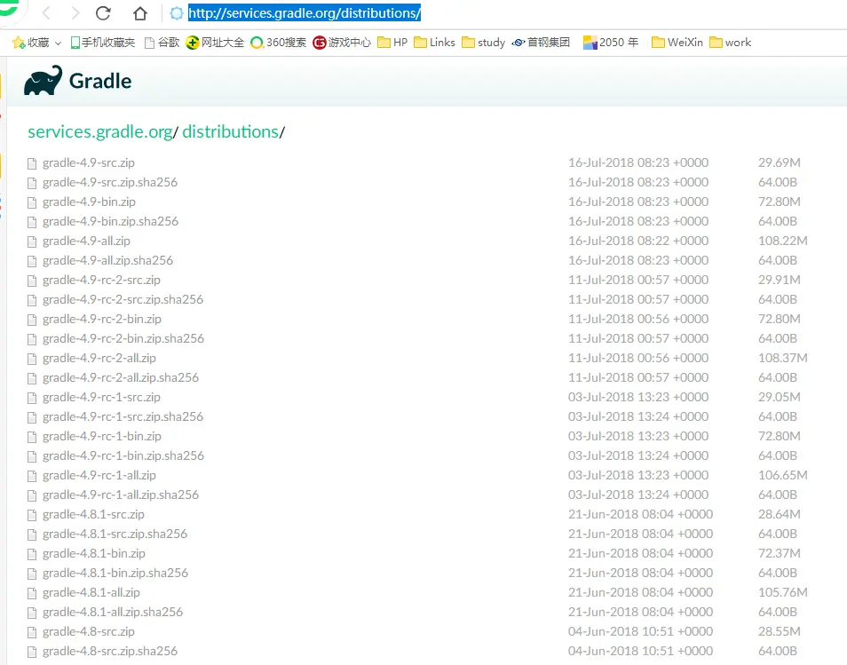Open the 网址大全 bookmark

pyautogui.click(x=215, y=42)
